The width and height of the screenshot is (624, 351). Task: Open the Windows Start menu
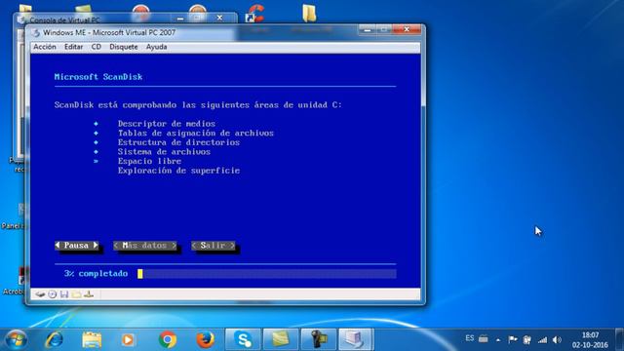tap(16, 339)
